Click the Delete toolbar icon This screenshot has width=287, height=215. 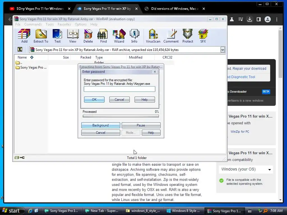(x=88, y=36)
